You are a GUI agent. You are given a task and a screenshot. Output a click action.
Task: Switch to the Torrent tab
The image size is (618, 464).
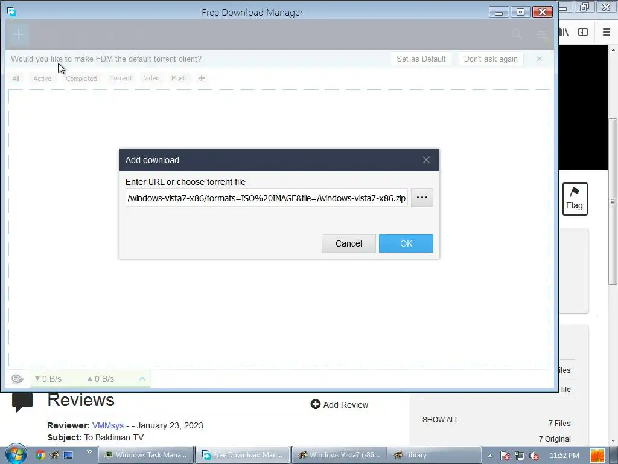121,78
